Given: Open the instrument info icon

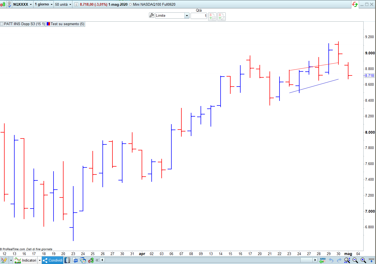Looking at the screenshot, I should tap(76, 4).
